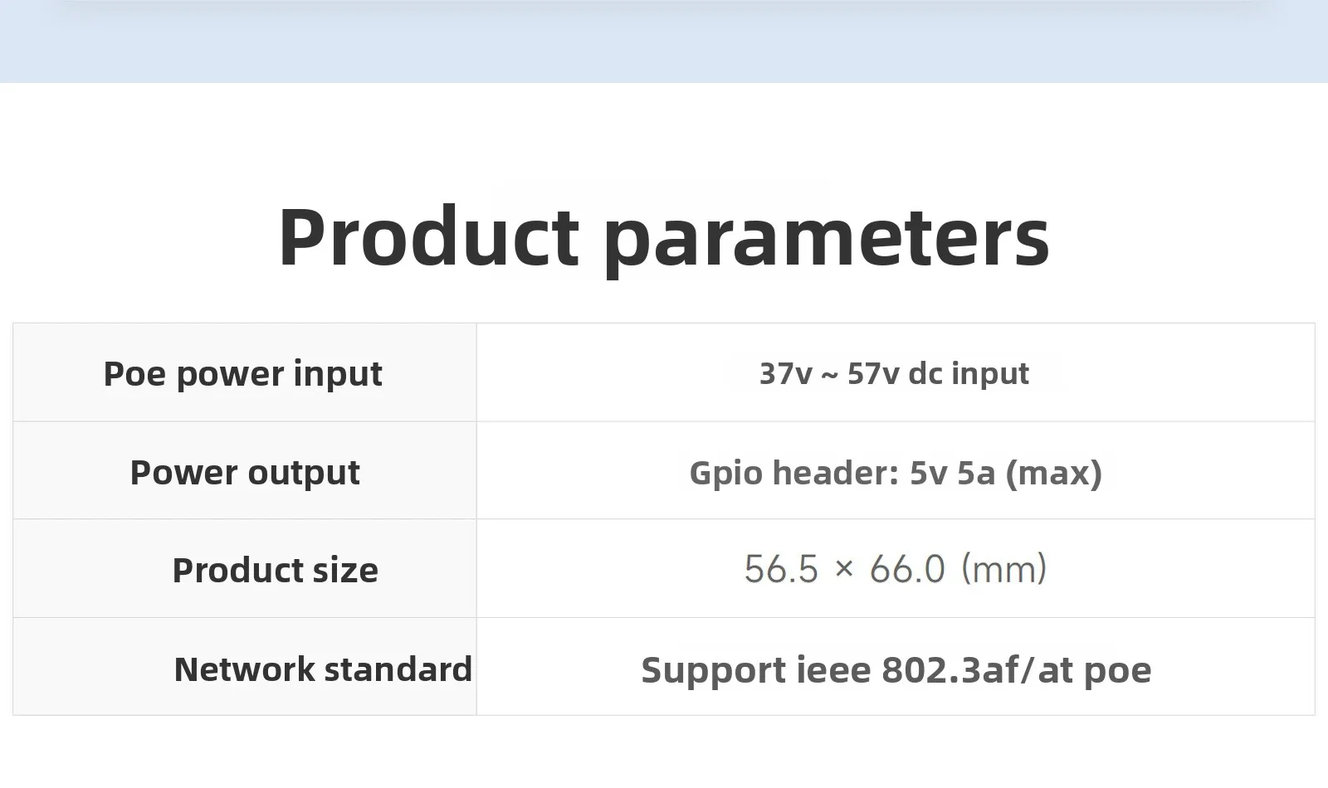This screenshot has height=788, width=1328.
Task: Click the '(mm)' unit text
Action: coord(1003,570)
